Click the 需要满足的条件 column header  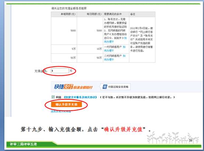(113, 14)
